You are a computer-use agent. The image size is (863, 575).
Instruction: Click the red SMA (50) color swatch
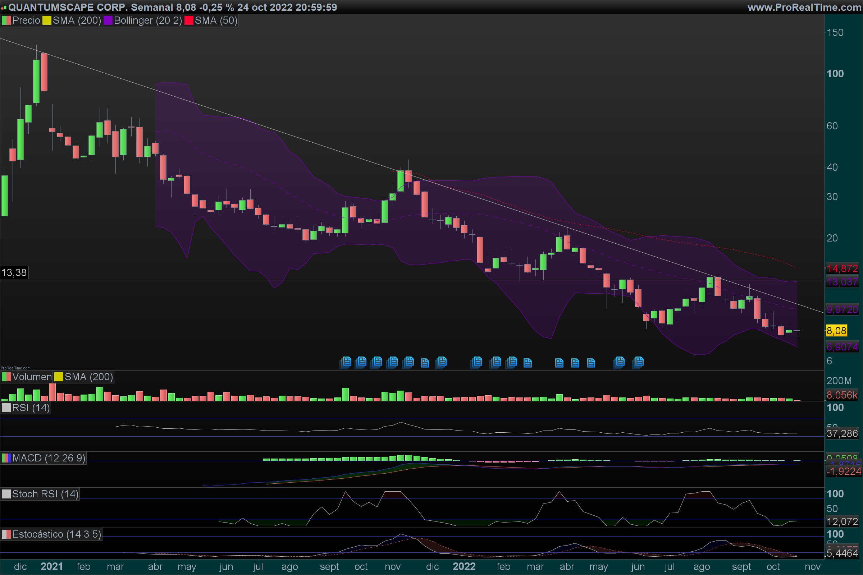(x=188, y=20)
